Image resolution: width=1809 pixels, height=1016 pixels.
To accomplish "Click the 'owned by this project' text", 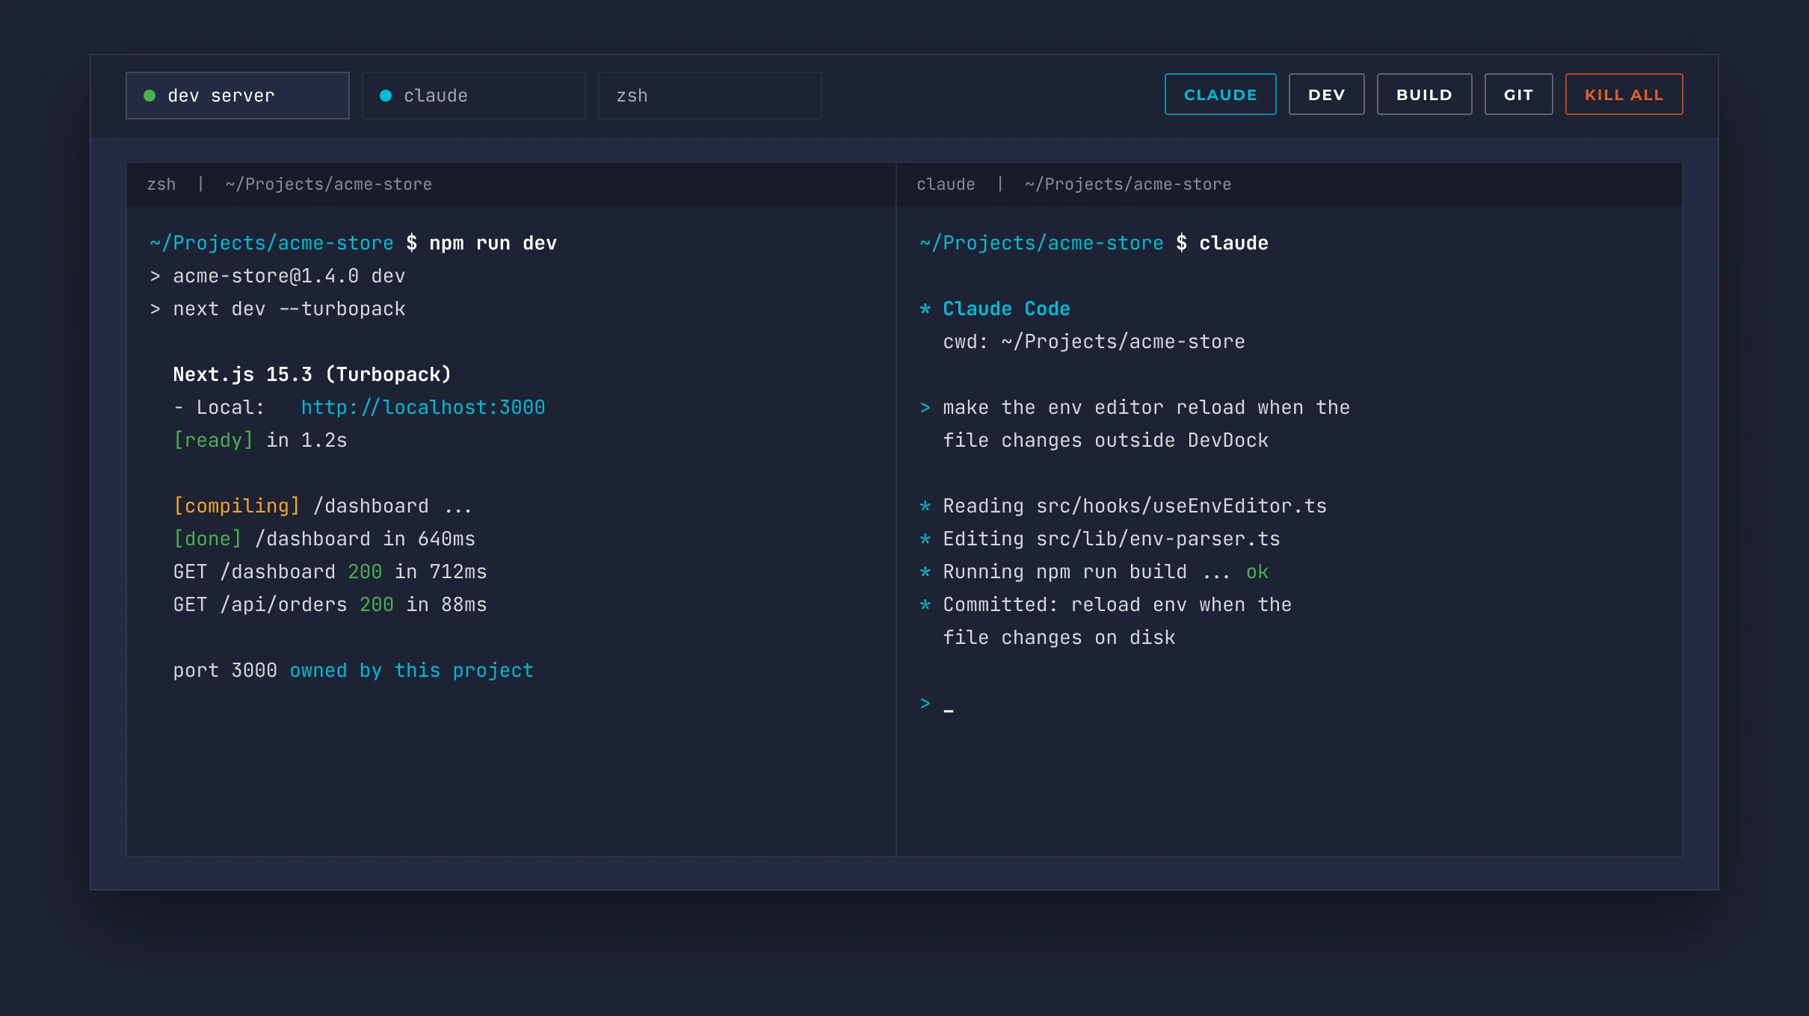I will [x=412, y=671].
